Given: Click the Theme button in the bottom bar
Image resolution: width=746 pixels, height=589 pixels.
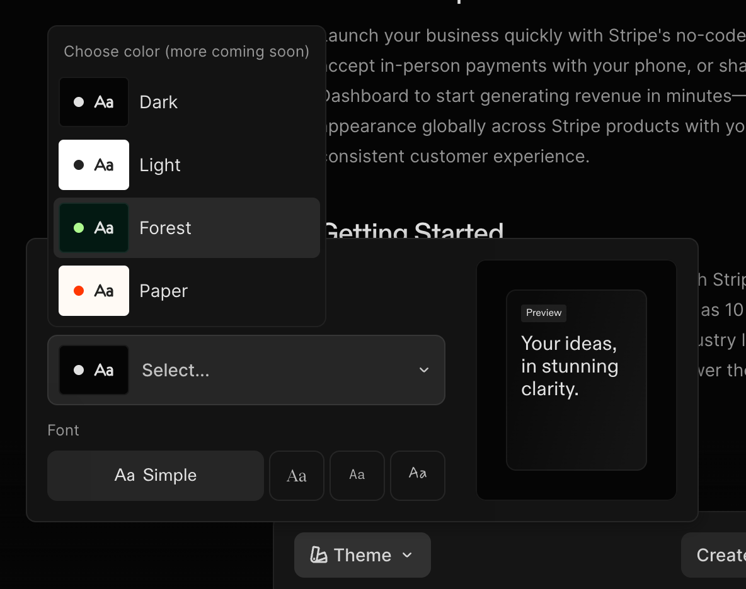Looking at the screenshot, I should tap(362, 555).
